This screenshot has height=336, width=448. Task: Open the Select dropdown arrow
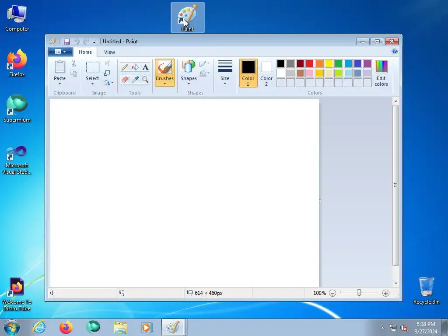click(x=92, y=84)
